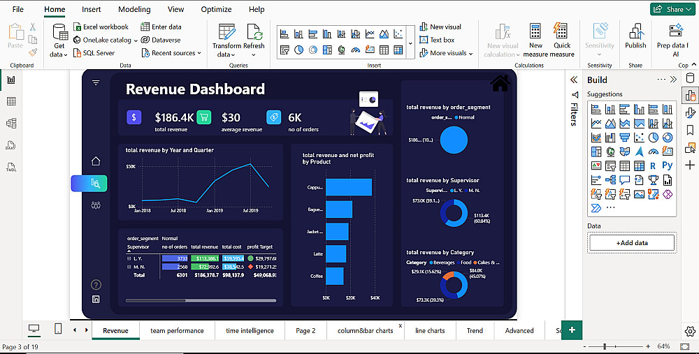Viewport: 699px width, 354px height.
Task: Click Quick measure button
Action: click(x=562, y=41)
